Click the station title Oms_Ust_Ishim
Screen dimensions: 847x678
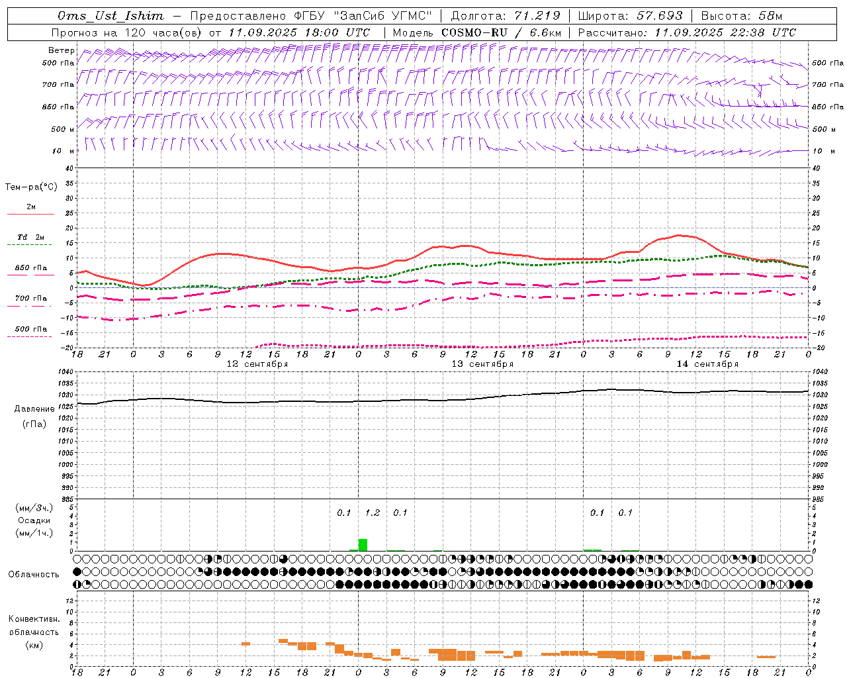(111, 16)
